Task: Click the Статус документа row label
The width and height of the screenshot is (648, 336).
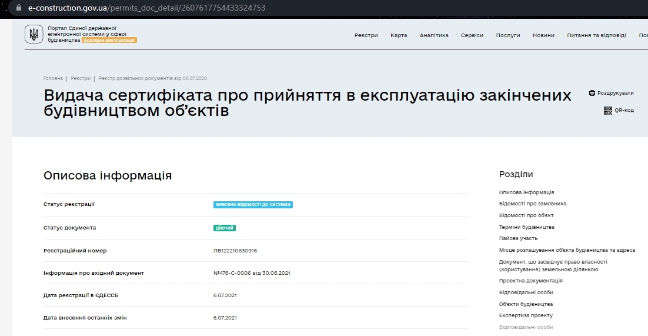Action: pos(69,228)
